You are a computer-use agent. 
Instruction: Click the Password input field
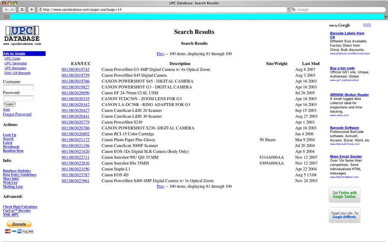pyautogui.click(x=18, y=98)
